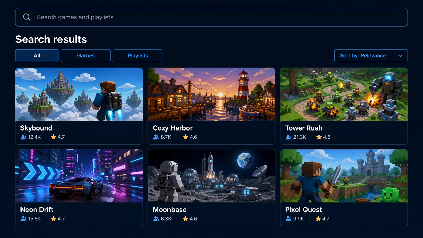Open the Skybound game thumbnail
The image size is (423, 238).
tap(79, 94)
